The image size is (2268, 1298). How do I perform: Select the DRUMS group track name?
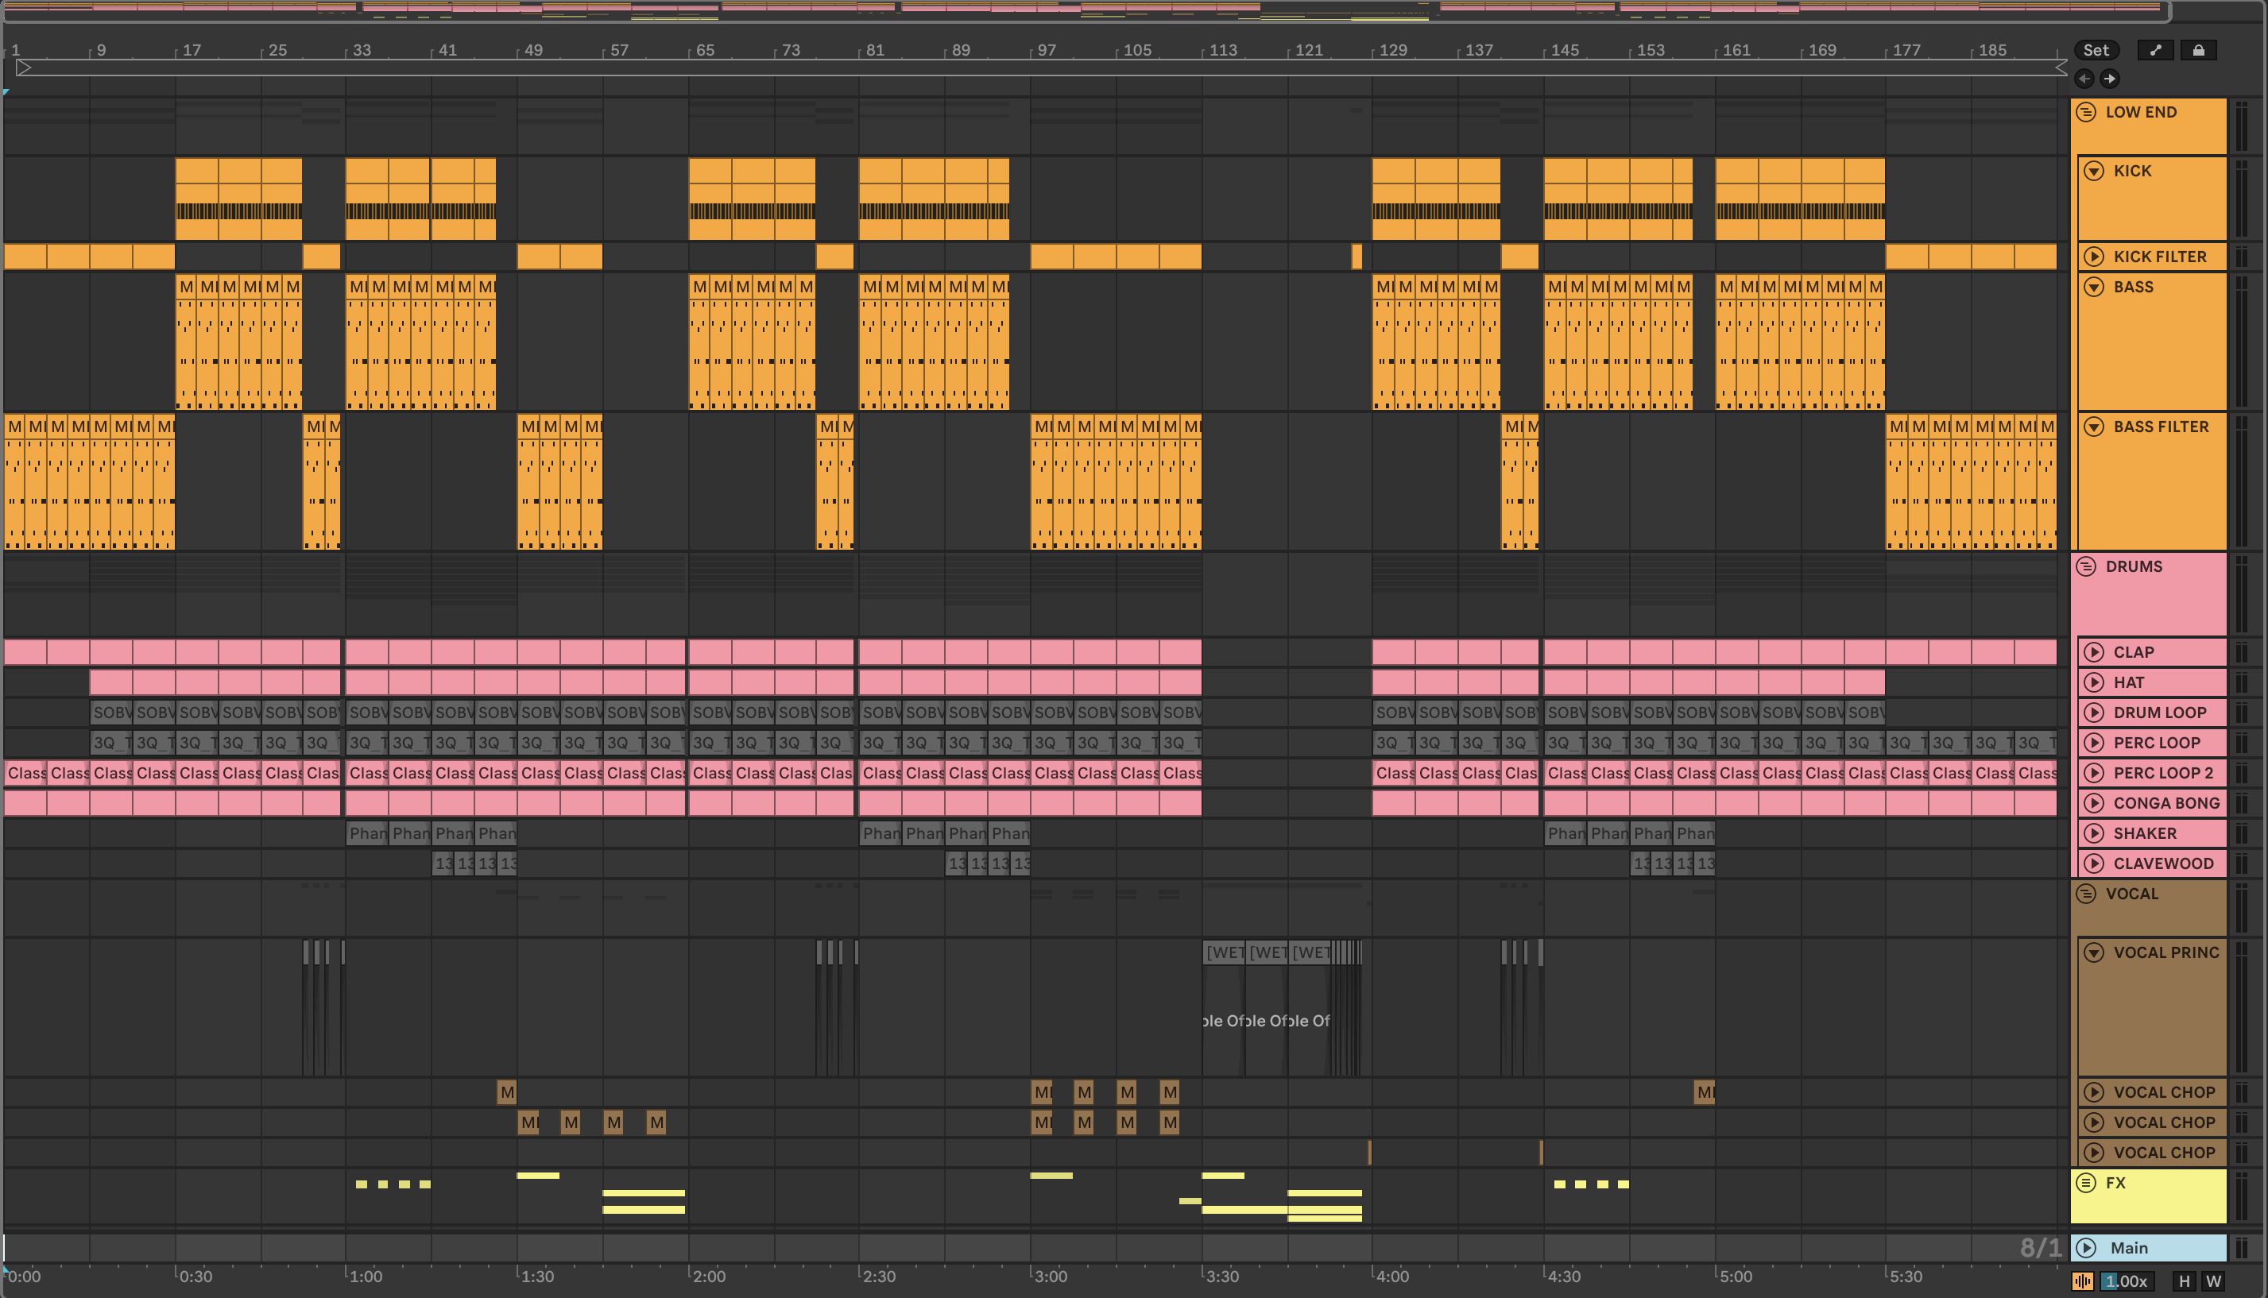pos(2134,566)
